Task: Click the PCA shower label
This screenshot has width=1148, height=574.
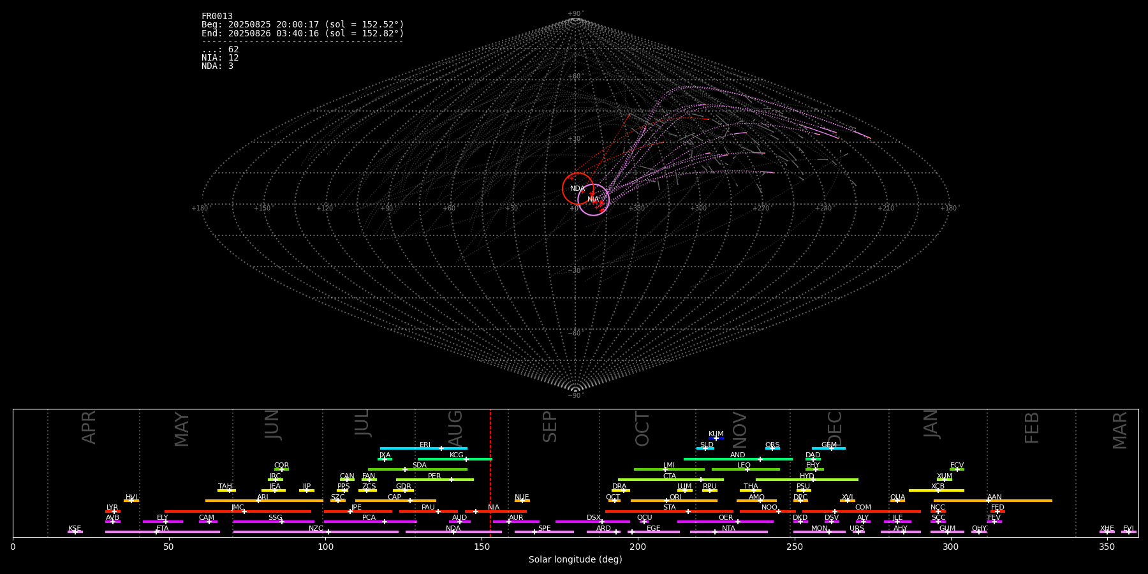Action: 369,518
